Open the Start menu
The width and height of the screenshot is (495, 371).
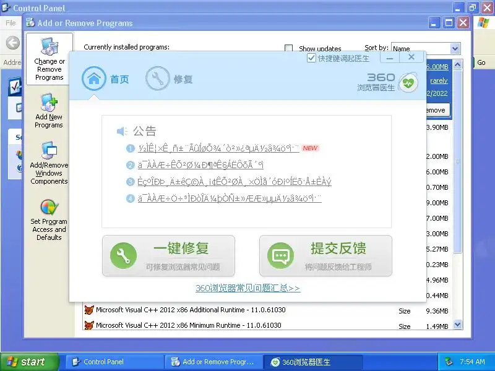pos(30,362)
